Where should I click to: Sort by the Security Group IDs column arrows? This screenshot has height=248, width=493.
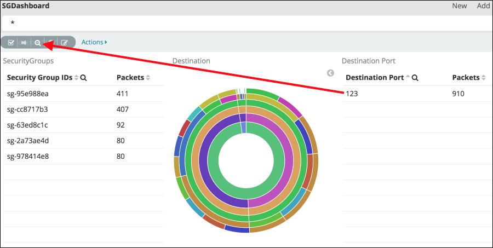(x=76, y=78)
